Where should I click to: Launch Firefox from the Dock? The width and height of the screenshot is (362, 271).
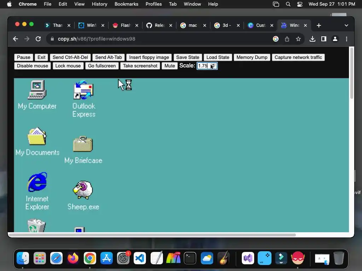pos(73,258)
